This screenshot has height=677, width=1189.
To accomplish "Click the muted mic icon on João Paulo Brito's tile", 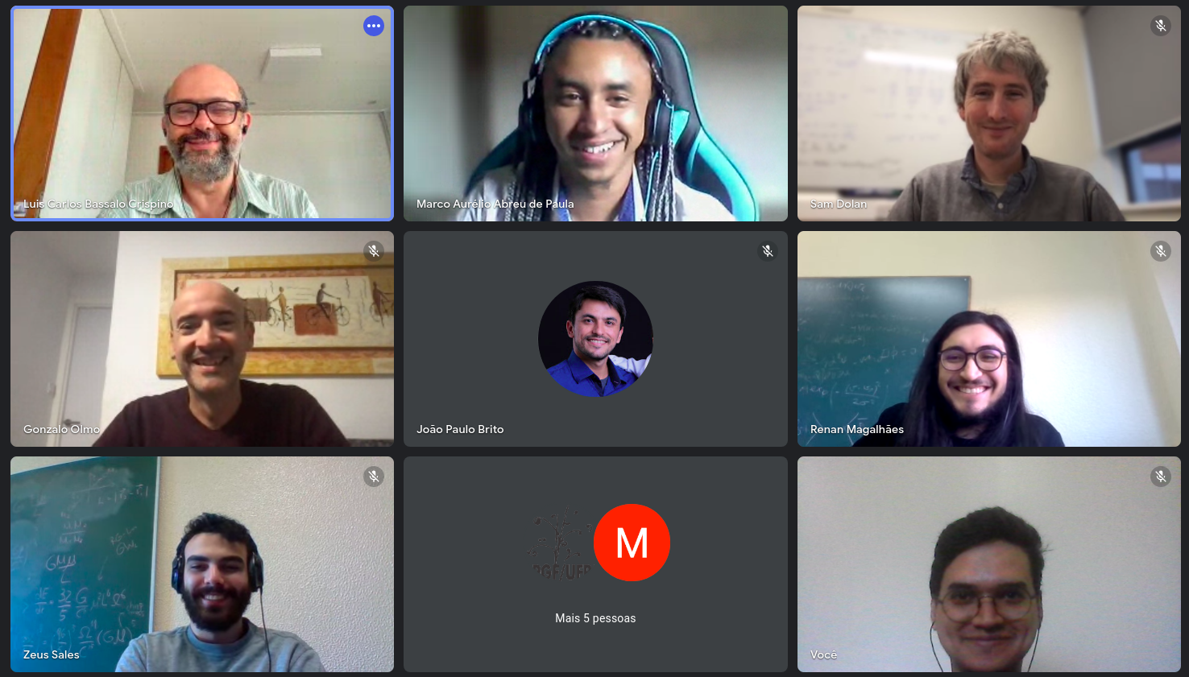I will (x=768, y=251).
